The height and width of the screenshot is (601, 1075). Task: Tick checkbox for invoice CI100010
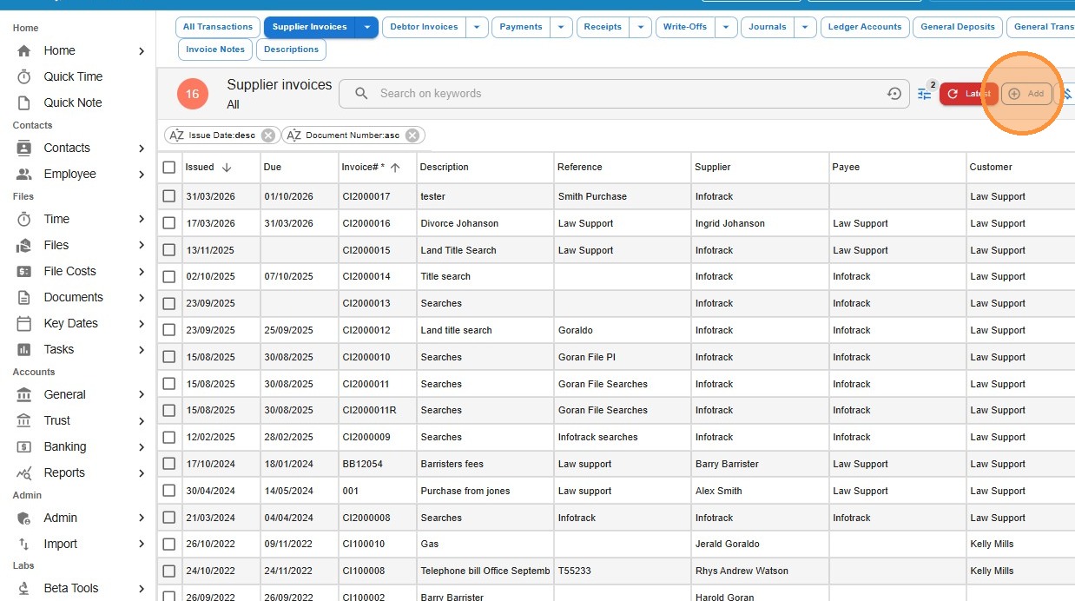(x=169, y=545)
